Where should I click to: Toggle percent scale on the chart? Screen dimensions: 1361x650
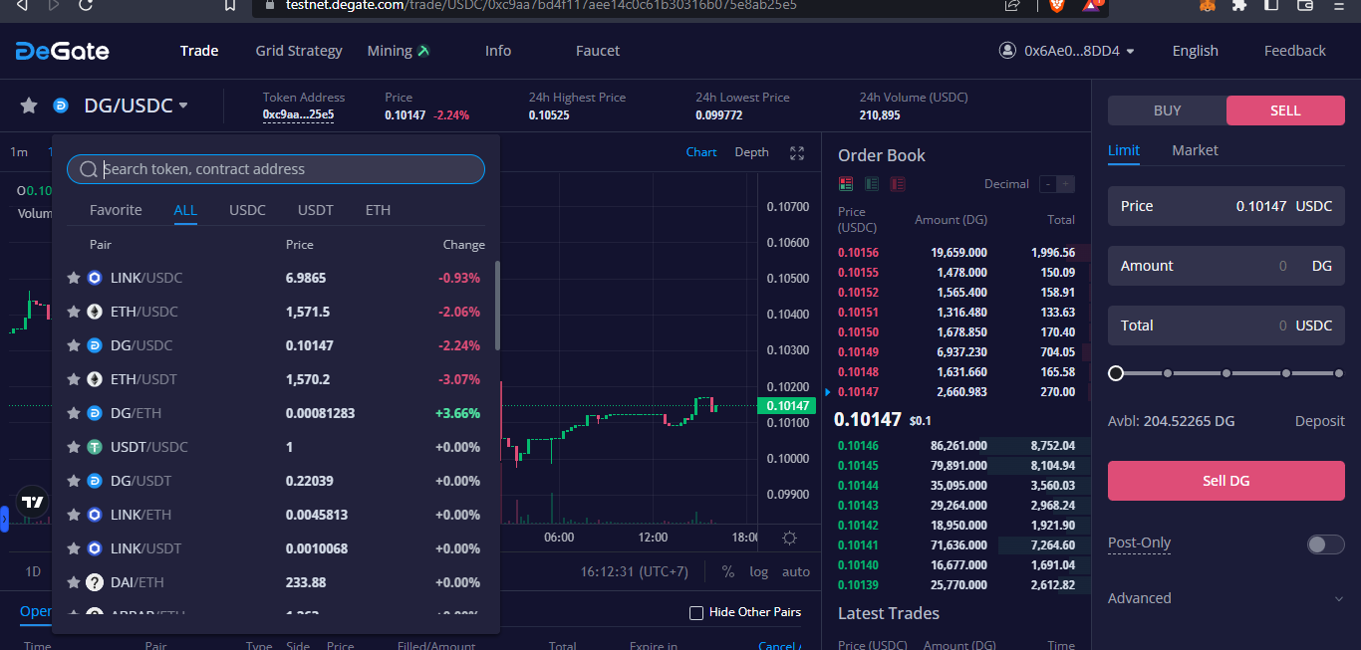(728, 571)
